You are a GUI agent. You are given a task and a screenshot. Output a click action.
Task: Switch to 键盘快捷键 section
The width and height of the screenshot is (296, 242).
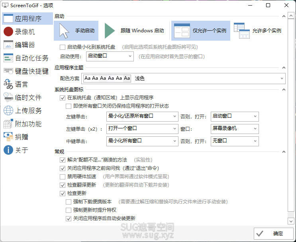[x=27, y=71]
